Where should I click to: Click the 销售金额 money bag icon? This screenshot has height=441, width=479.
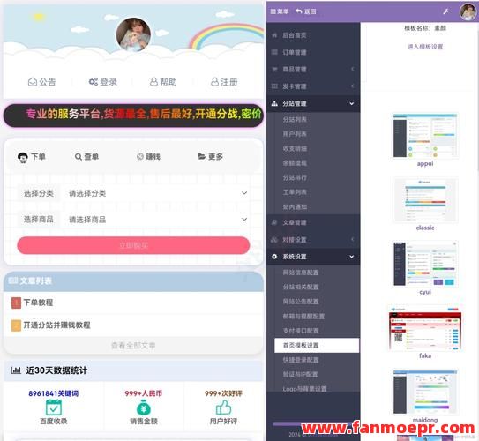[143, 407]
